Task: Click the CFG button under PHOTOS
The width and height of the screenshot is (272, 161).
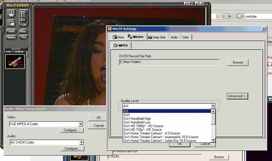Action: point(8,52)
